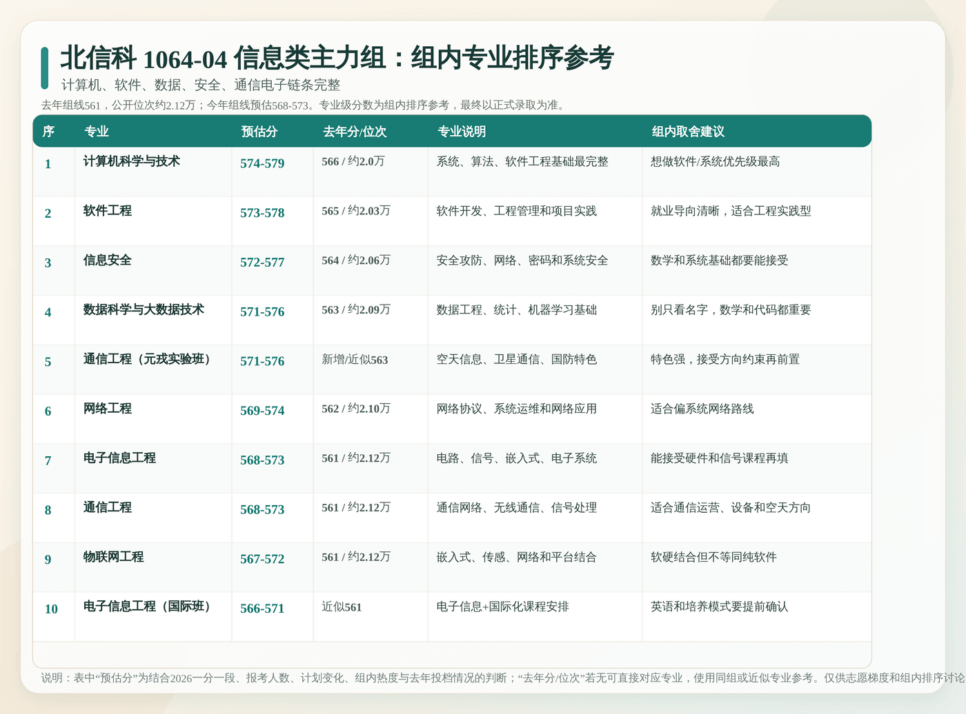This screenshot has height=714, width=966.
Task: Click estimated score 572-577
Action: pyautogui.click(x=262, y=263)
